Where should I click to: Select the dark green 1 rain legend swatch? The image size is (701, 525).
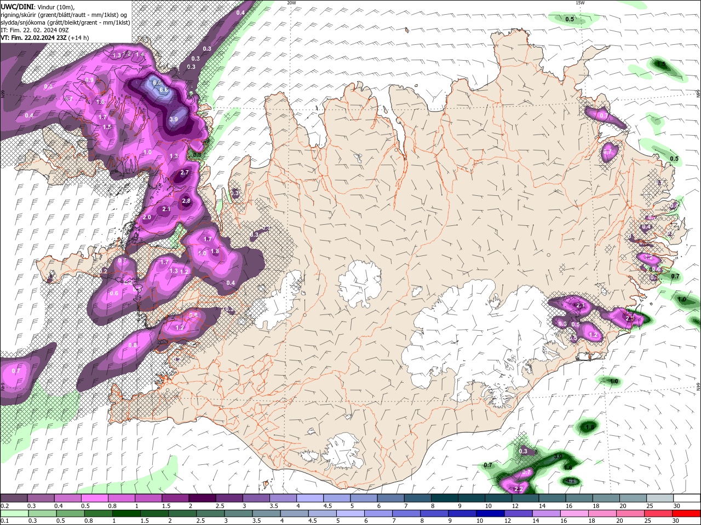[x=126, y=514]
